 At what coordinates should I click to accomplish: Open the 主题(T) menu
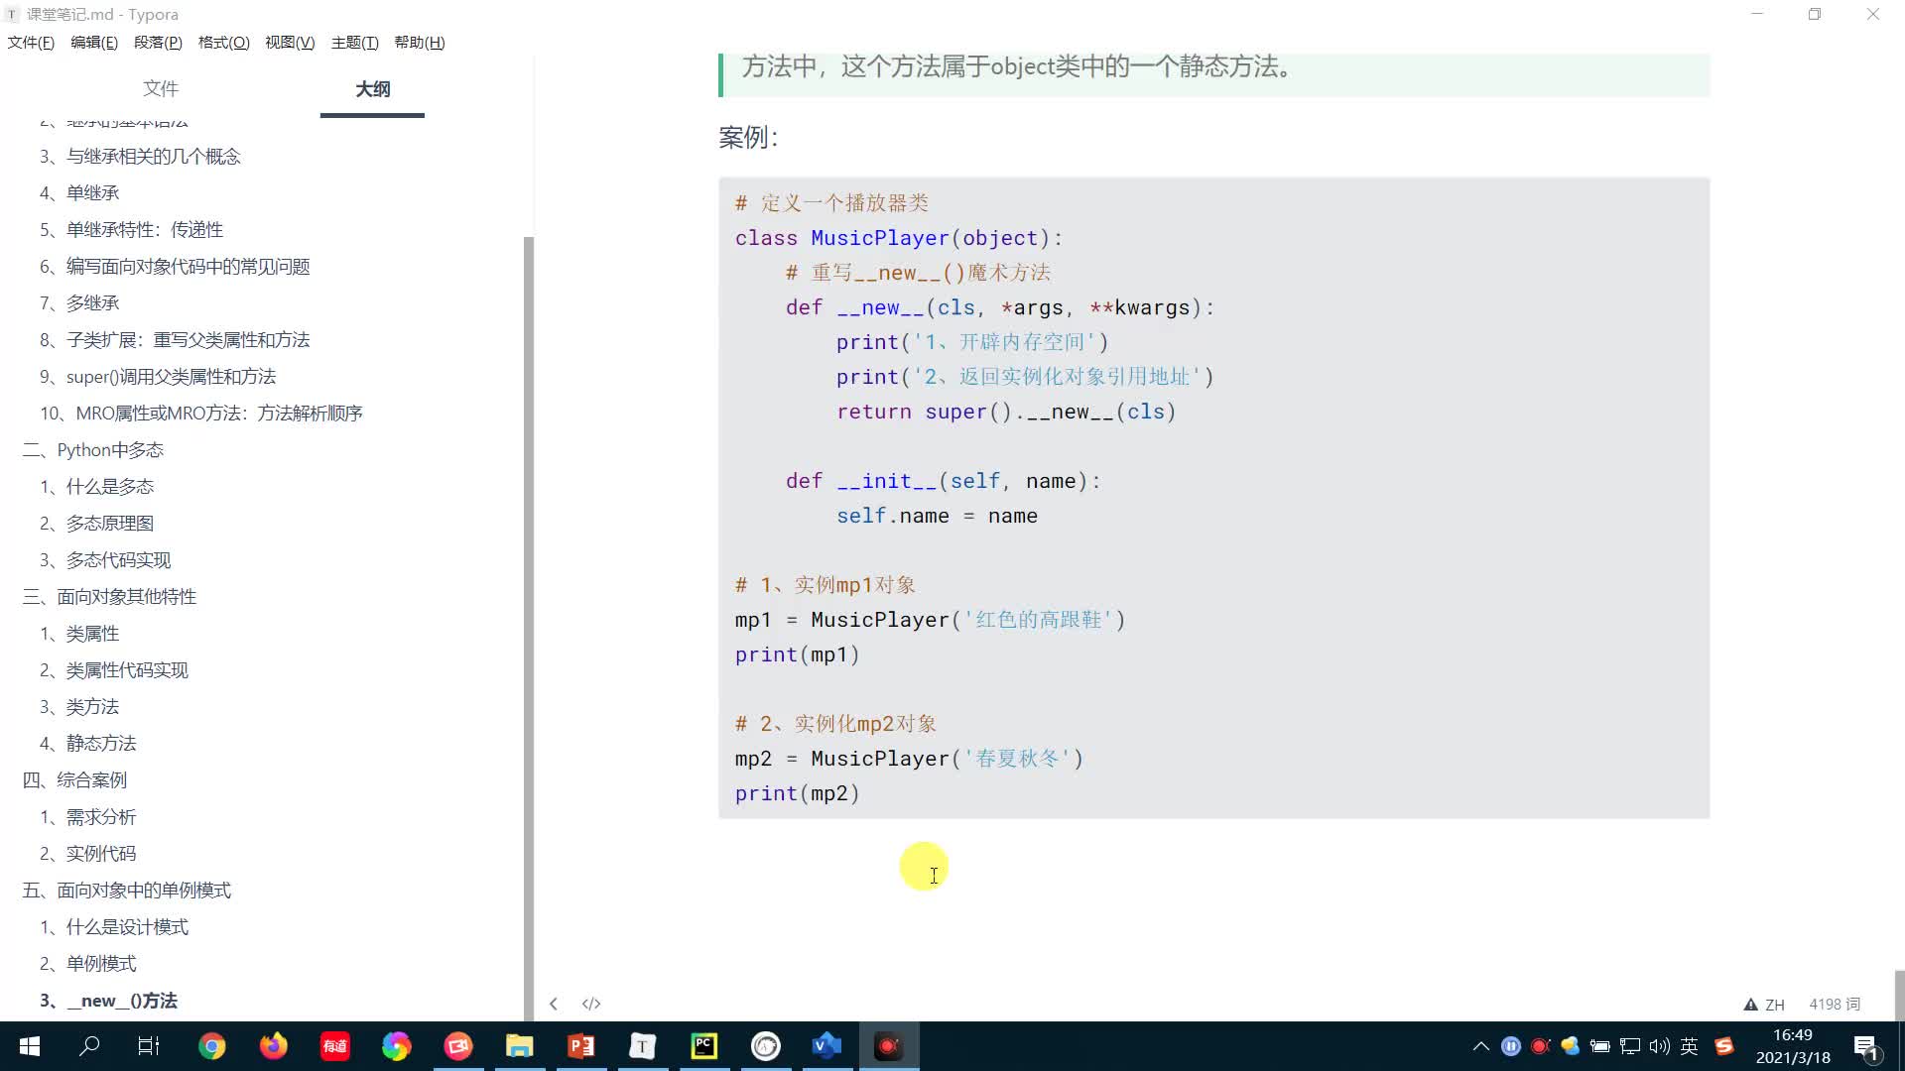click(355, 43)
